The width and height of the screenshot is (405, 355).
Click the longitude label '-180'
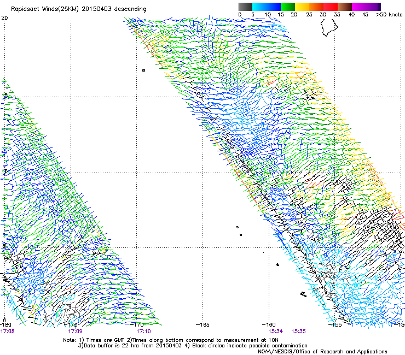point(5,325)
